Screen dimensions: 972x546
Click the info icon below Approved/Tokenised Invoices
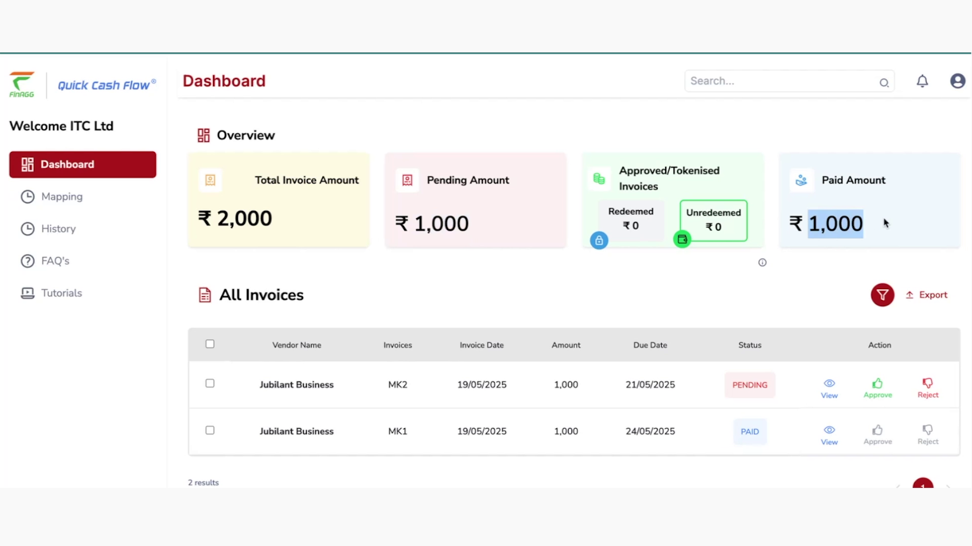point(762,262)
